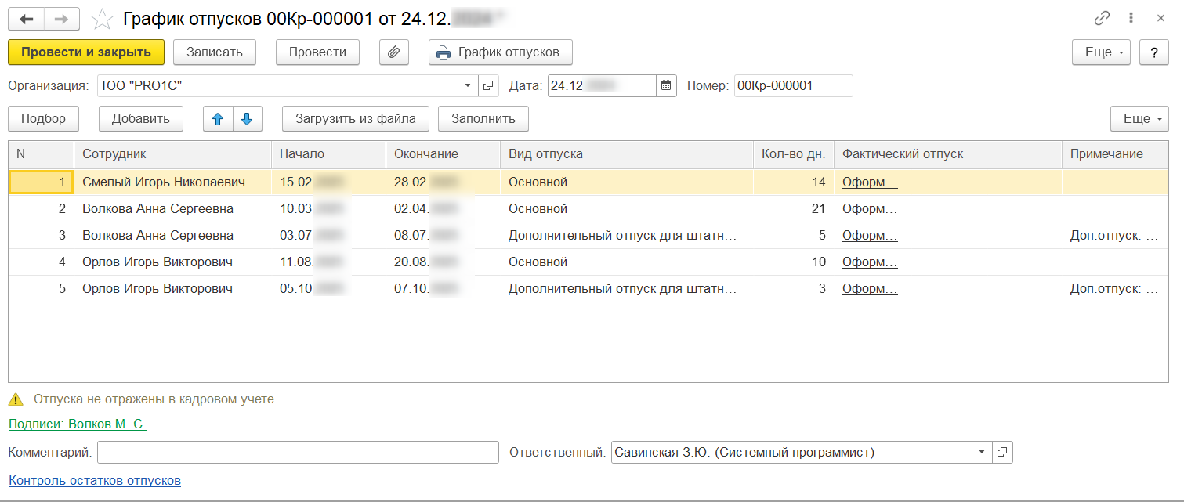Copy link using the chain icon
Screen dimensions: 1184x502
click(x=1103, y=18)
